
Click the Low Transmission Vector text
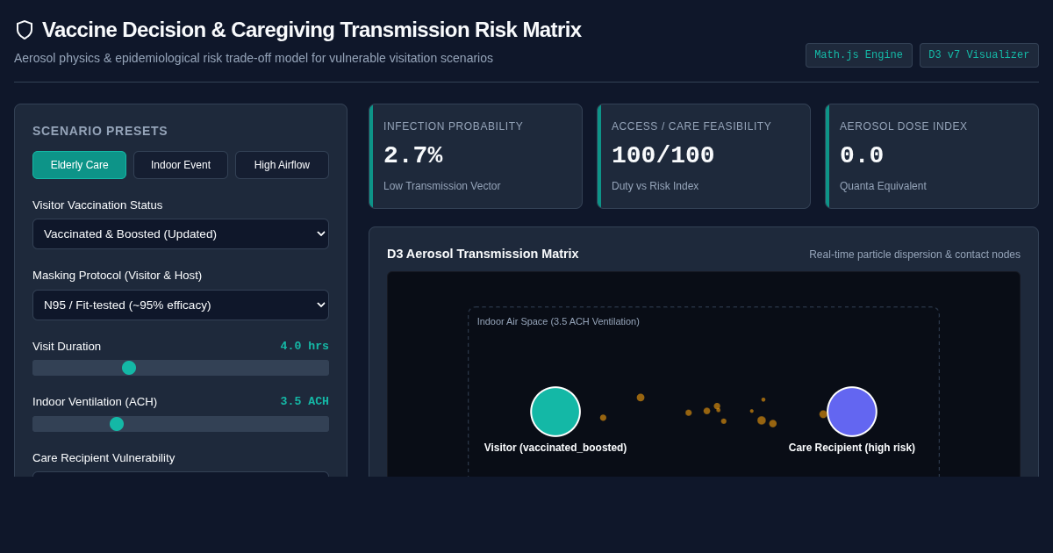pyautogui.click(x=442, y=186)
